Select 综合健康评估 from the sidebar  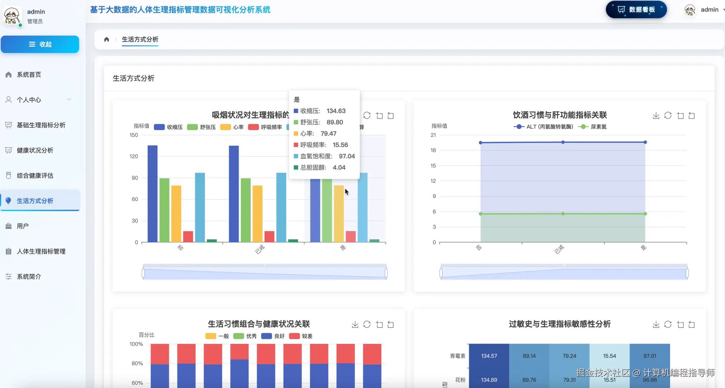pos(35,175)
